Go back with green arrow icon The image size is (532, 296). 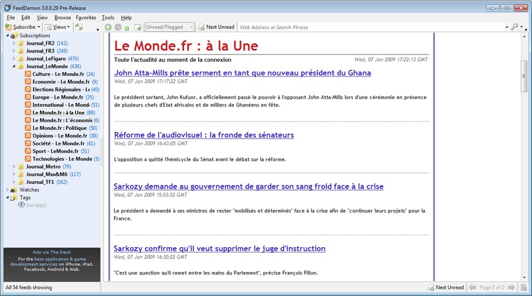(108, 27)
